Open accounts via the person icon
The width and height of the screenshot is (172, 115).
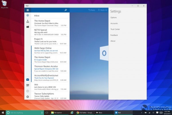click(x=28, y=21)
